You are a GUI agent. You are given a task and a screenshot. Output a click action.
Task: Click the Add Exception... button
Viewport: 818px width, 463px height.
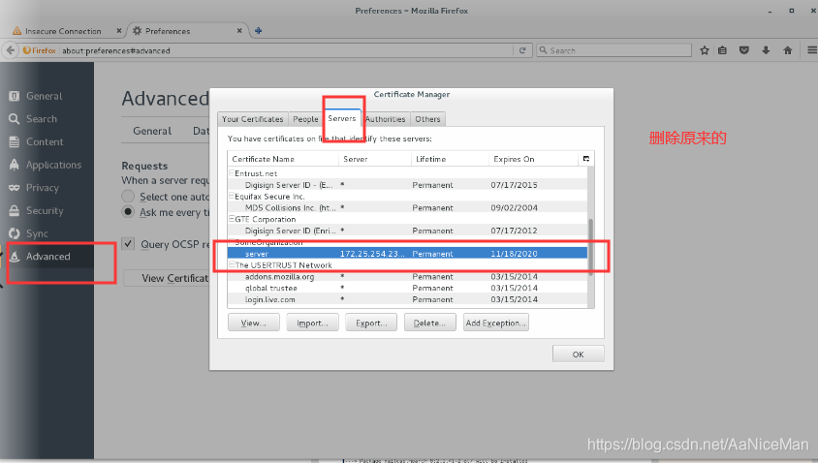(x=495, y=323)
